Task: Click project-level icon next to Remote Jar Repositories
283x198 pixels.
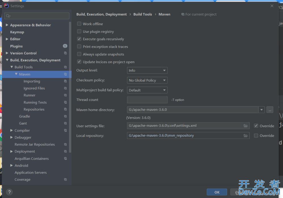Action: pyautogui.click(x=65, y=144)
